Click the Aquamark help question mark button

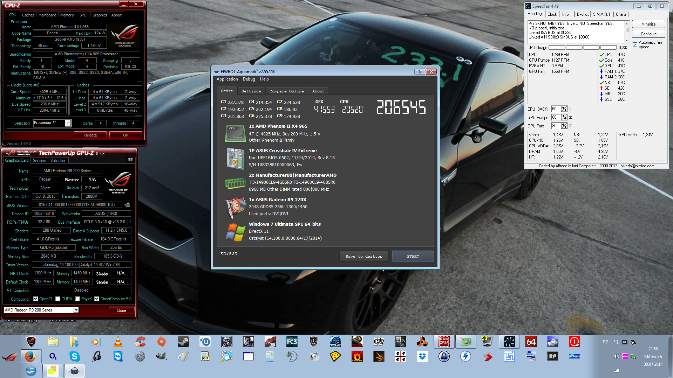pos(420,71)
